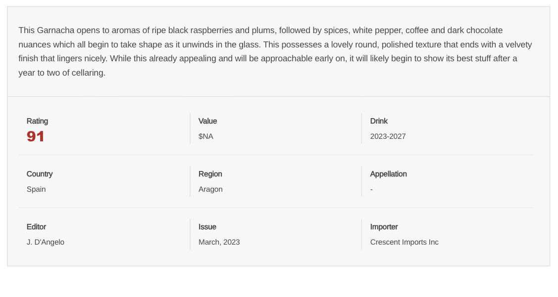Select the 2023-2027 drink window
This screenshot has height=297, width=558.
388,136
